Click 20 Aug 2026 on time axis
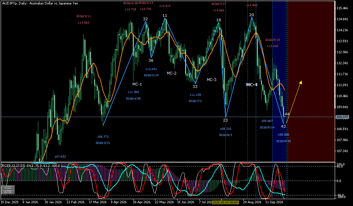The height and width of the screenshot is (206, 353). pyautogui.click(x=252, y=202)
